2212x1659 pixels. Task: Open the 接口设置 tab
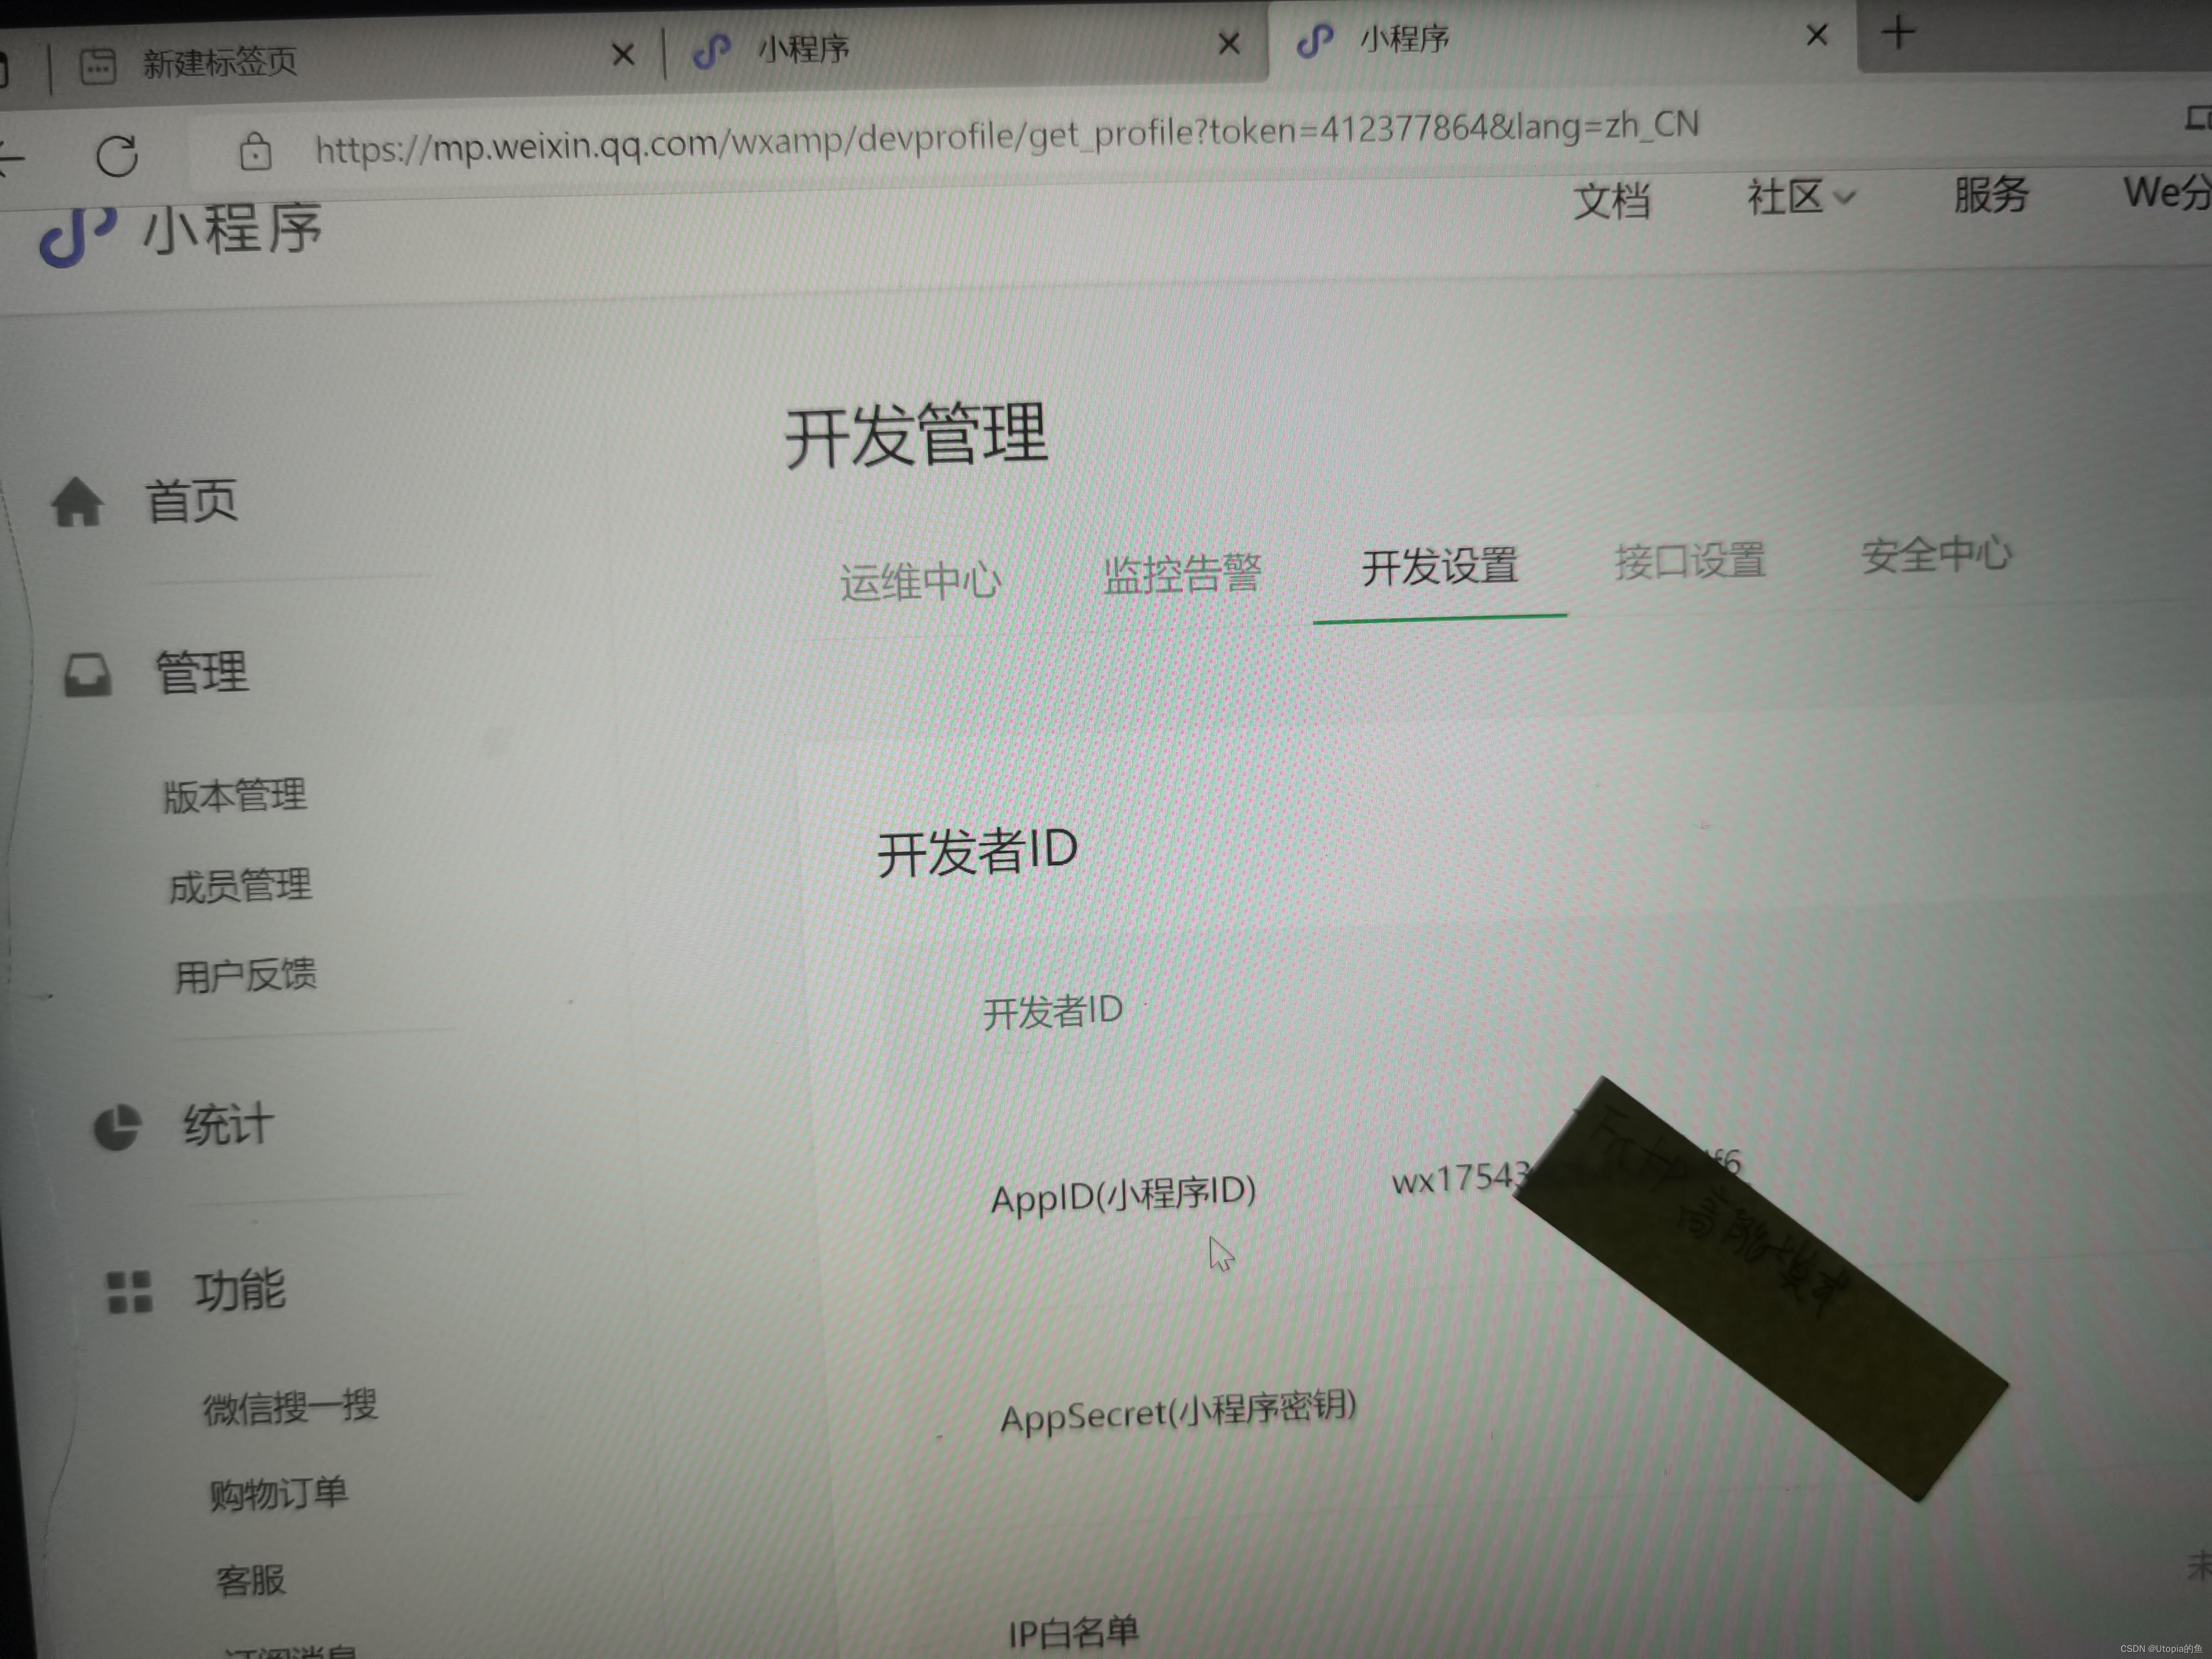click(1689, 561)
